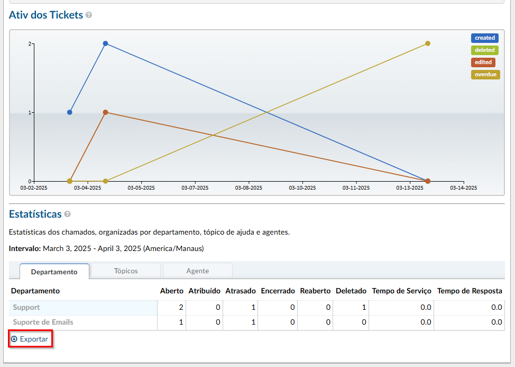The image size is (515, 367).
Task: Toggle the "created" series in the legend
Action: click(485, 38)
